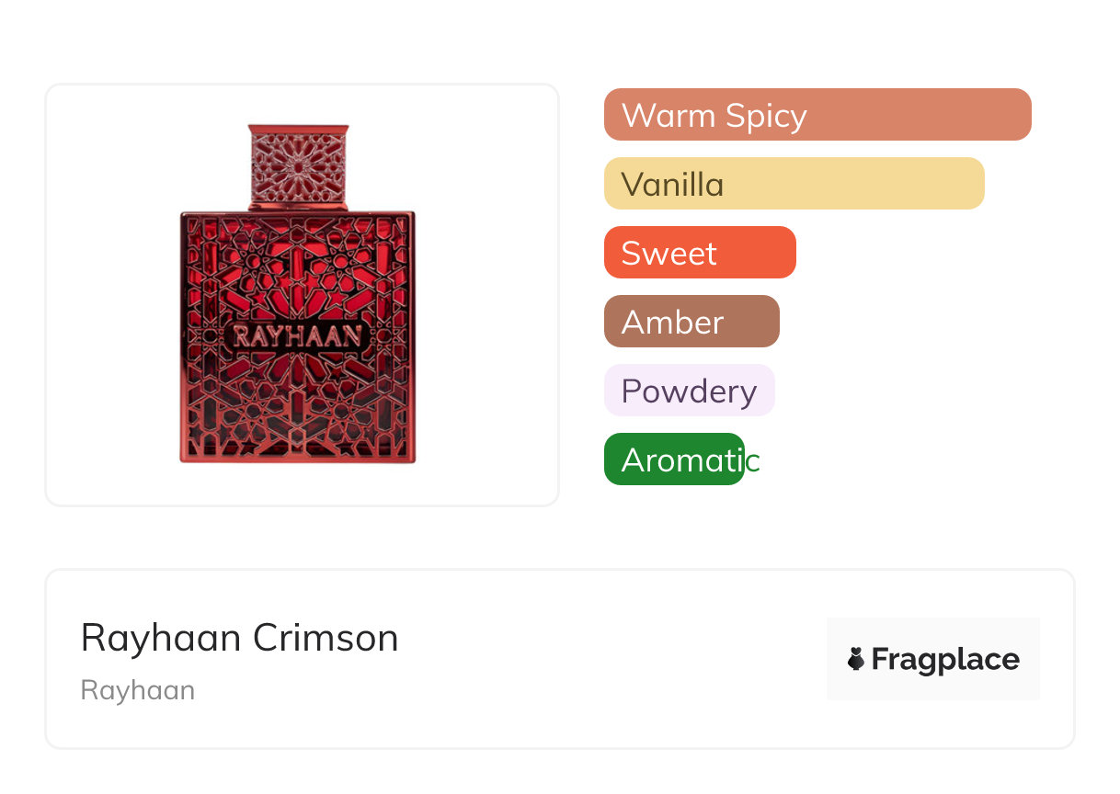This screenshot has width=1120, height=794.
Task: Click the gray Rayhaan brand name subtitle
Action: point(138,690)
